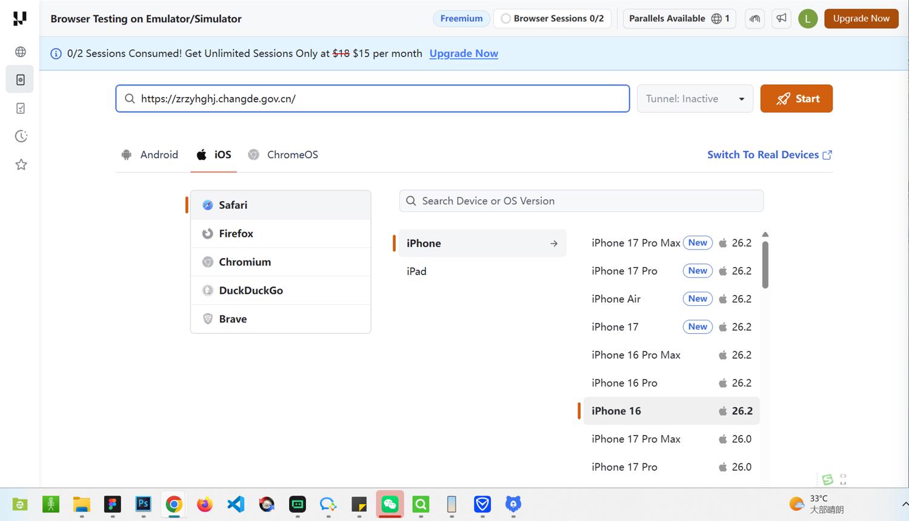
Task: Select iPhone 17 Pro Max 26.0
Action: [x=671, y=439]
